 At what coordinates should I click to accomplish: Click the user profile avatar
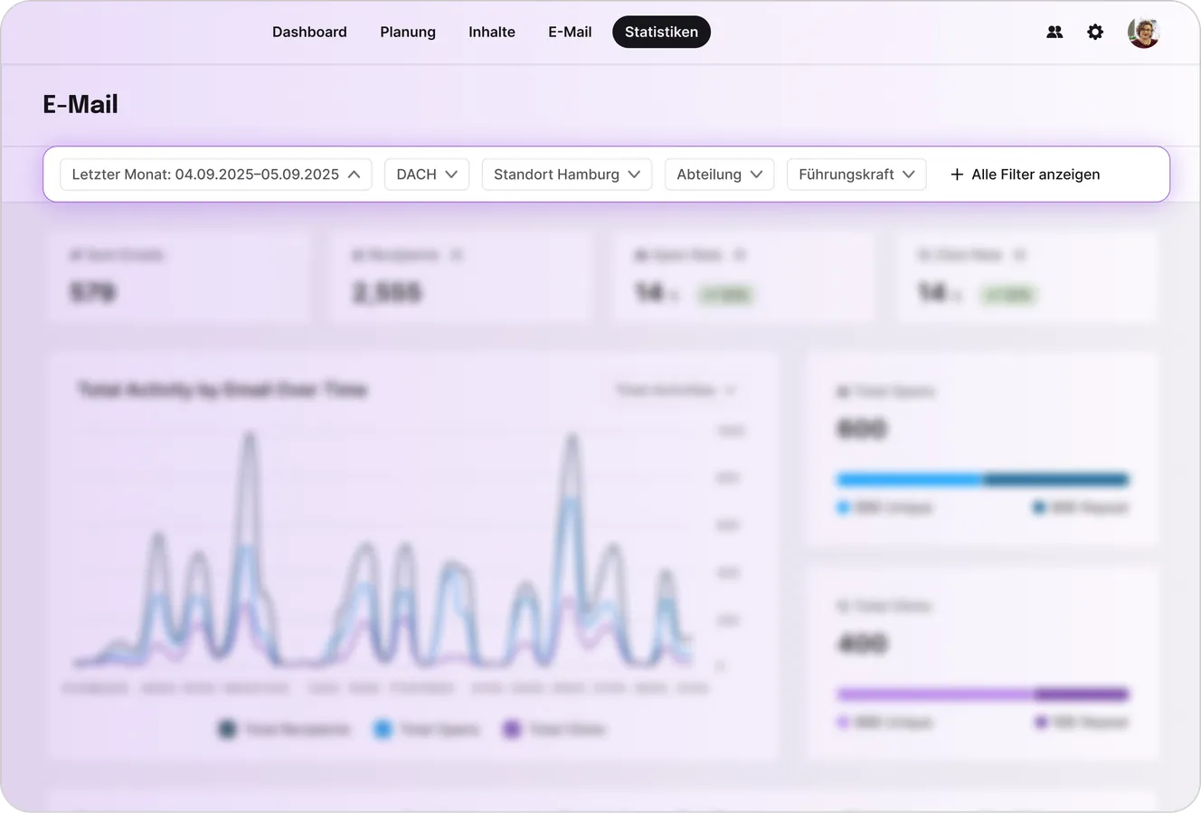click(1143, 32)
